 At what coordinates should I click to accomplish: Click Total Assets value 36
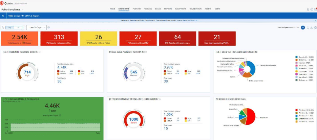60,81
